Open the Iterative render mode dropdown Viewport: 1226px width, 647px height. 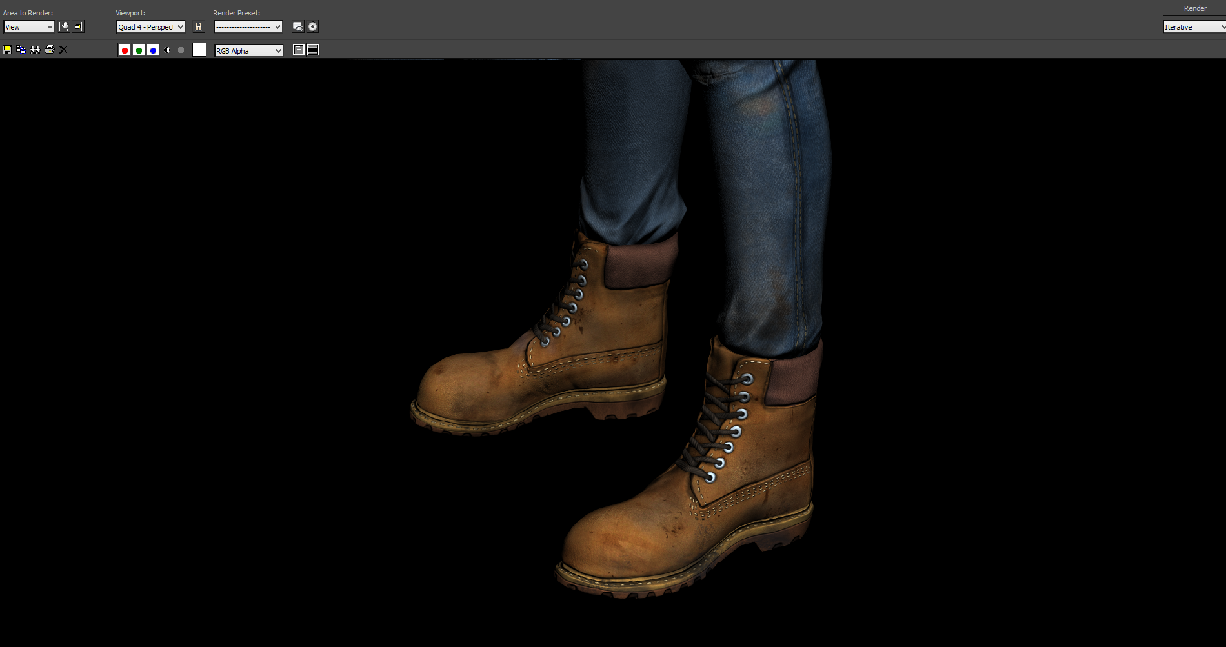click(x=1194, y=27)
